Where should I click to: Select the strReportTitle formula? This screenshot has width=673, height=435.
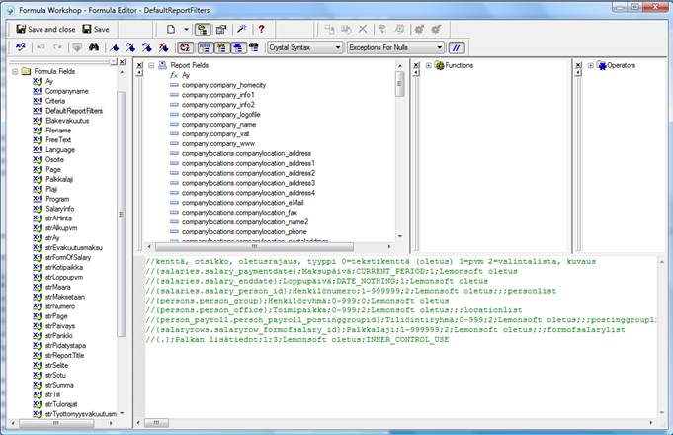tap(64, 356)
